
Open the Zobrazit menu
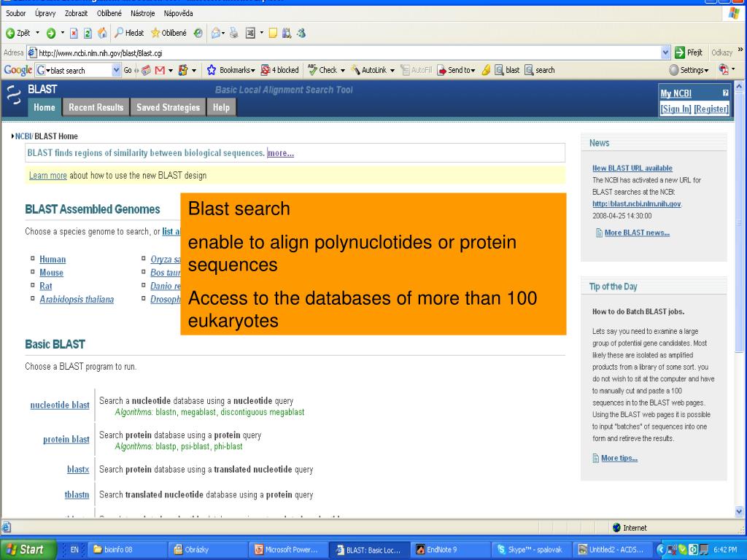pos(76,13)
